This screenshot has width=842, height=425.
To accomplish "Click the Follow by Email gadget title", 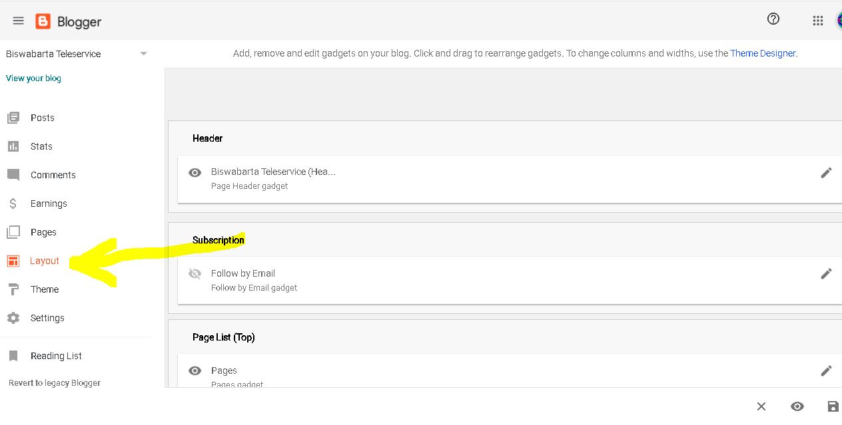I will (x=243, y=273).
